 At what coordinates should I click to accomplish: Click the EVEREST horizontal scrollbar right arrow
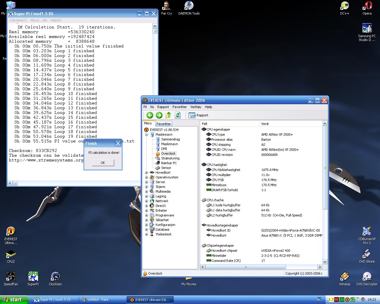320,267
